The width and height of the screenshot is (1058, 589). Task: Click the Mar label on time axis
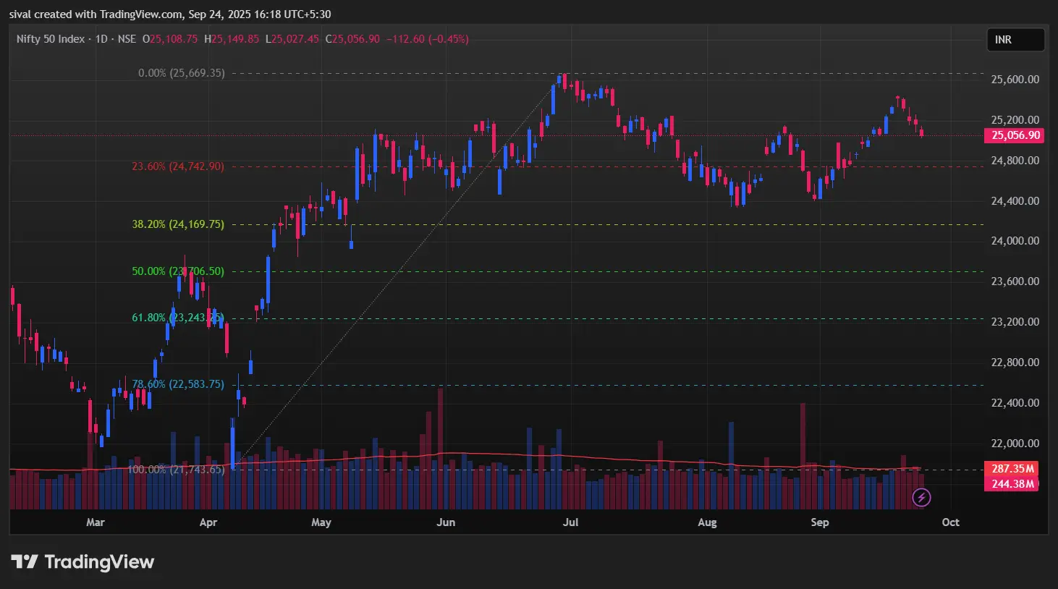point(96,522)
